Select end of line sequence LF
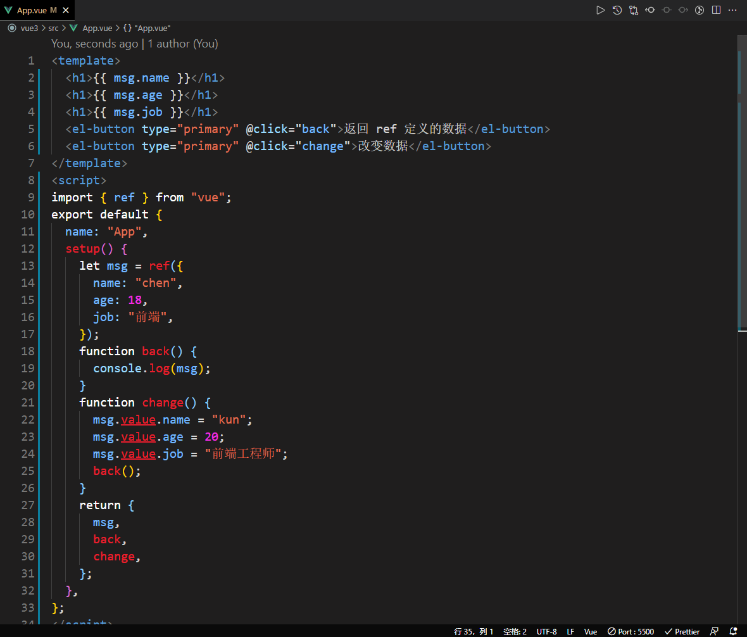Image resolution: width=747 pixels, height=637 pixels. coord(570,631)
